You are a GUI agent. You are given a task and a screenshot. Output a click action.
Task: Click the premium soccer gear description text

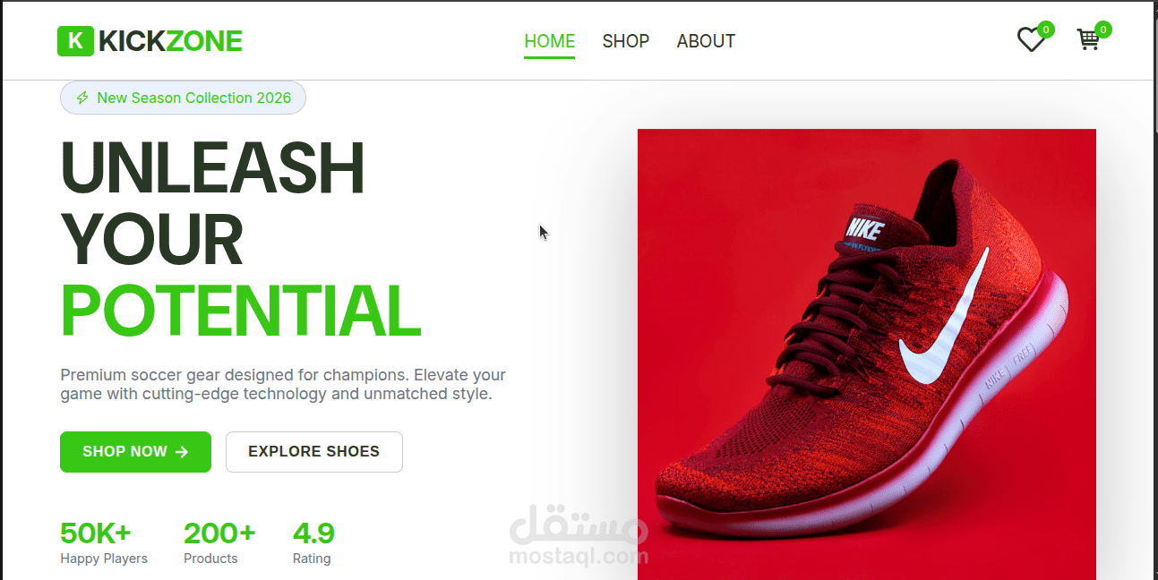click(283, 384)
